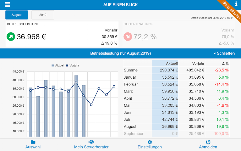Click the info icon in top corner
Viewport: 241px width, 151px height.
[x=236, y=4]
